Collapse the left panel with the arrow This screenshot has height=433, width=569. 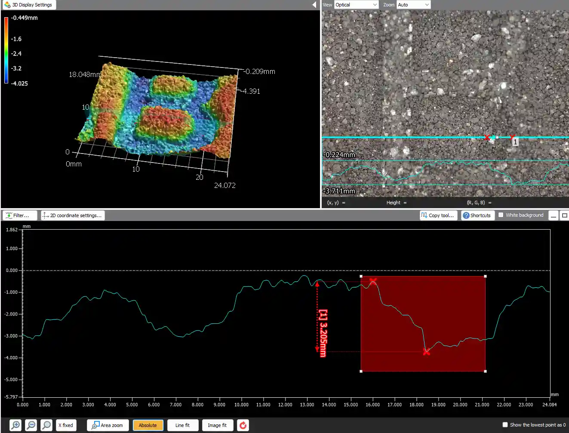(314, 5)
